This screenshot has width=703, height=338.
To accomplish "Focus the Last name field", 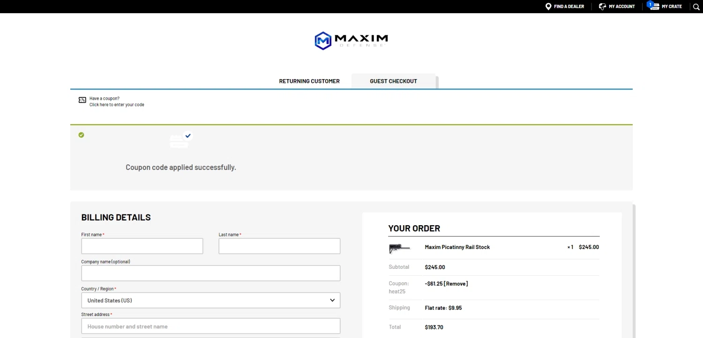I will click(x=279, y=246).
